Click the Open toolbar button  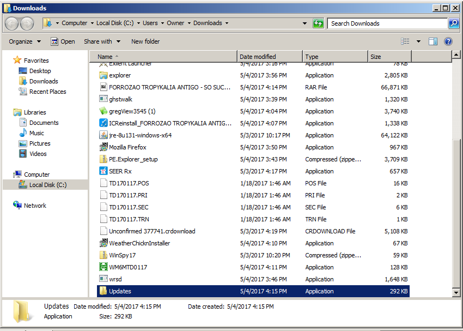63,41
